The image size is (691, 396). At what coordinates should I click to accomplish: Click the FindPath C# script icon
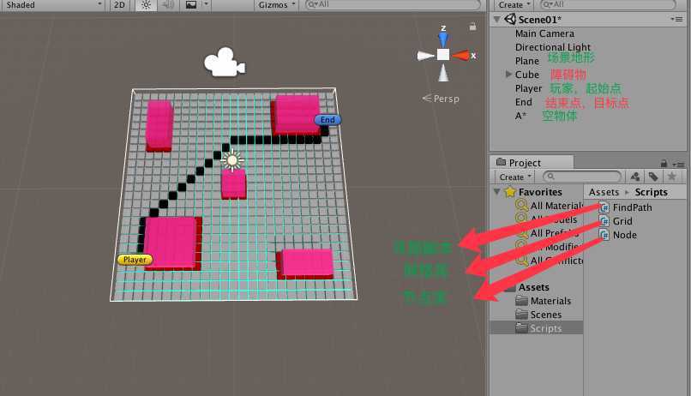pyautogui.click(x=604, y=207)
